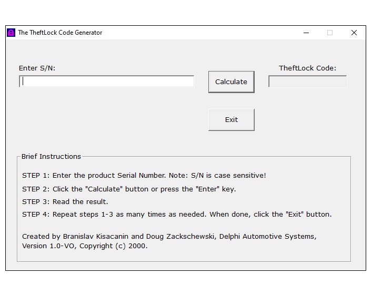Click the greyed-out maximize window icon
The image size is (372, 305).
coord(330,33)
